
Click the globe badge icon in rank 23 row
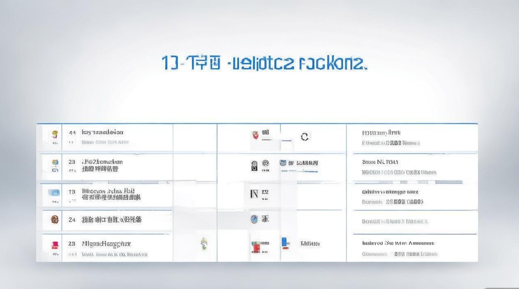pos(266,163)
